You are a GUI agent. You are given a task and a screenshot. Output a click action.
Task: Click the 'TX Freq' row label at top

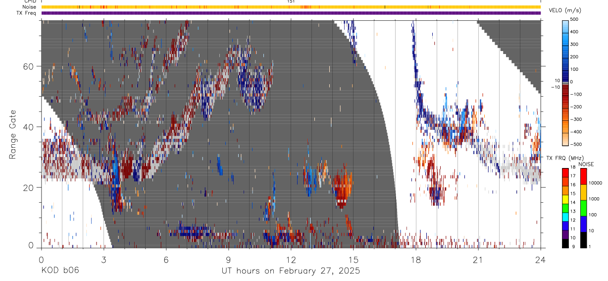pyautogui.click(x=26, y=13)
